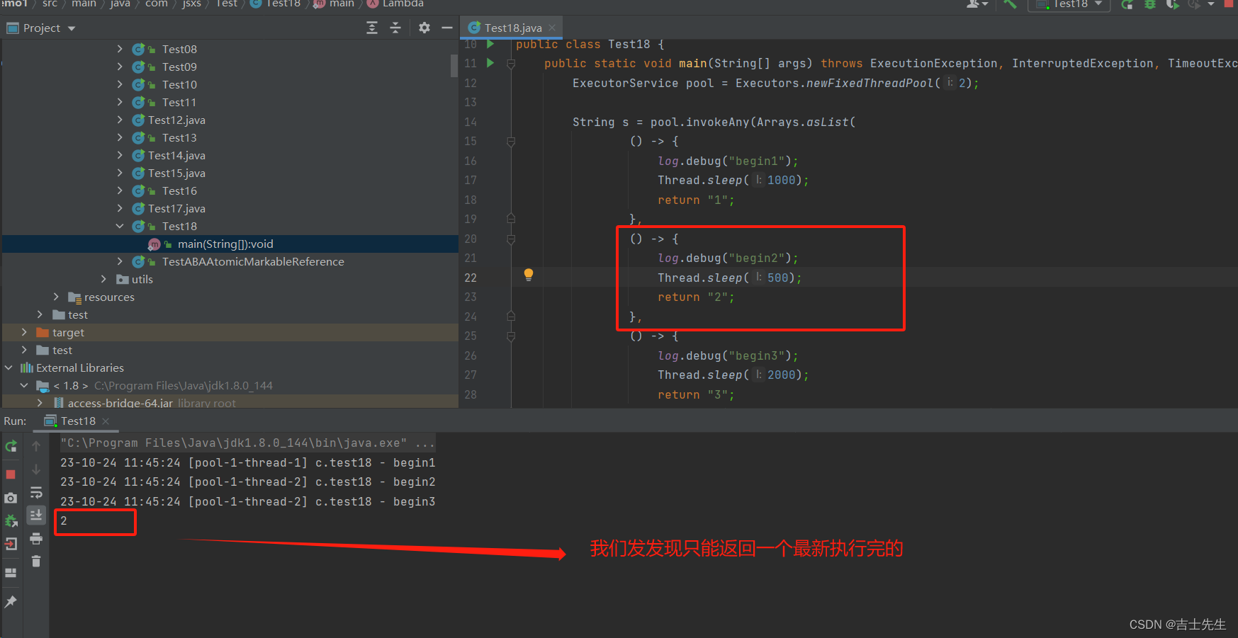Fold the lambda starting at code line 15
This screenshot has width=1238, height=638.
tap(511, 142)
